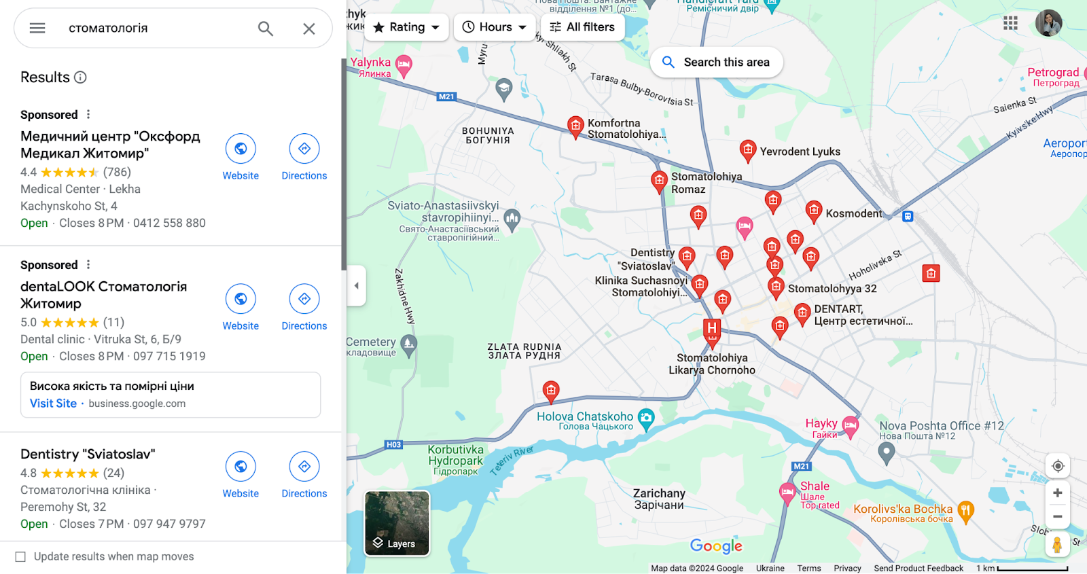Open the Results info icon

[80, 77]
